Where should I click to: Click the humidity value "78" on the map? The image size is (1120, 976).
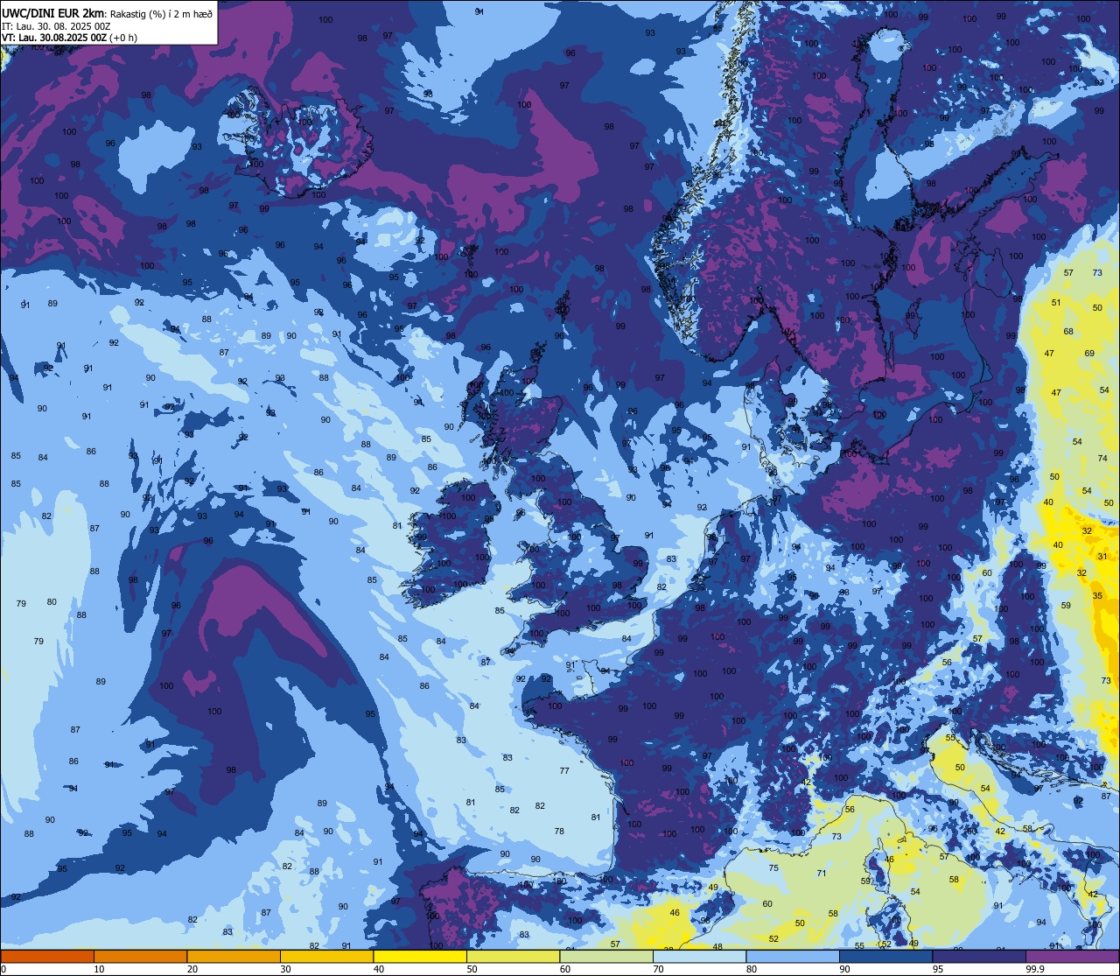coord(559,832)
